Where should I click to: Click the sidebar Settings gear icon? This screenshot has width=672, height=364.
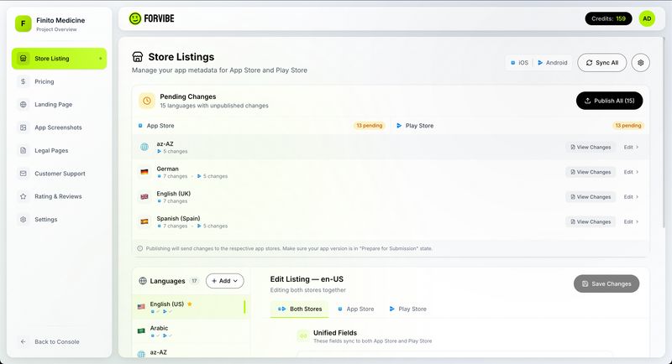coord(24,220)
